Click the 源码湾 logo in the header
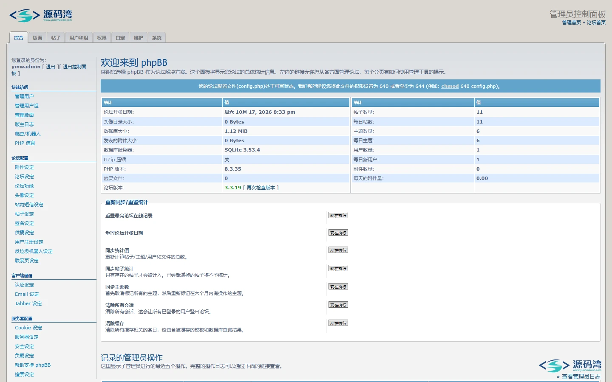This screenshot has height=382, width=612. (x=41, y=16)
